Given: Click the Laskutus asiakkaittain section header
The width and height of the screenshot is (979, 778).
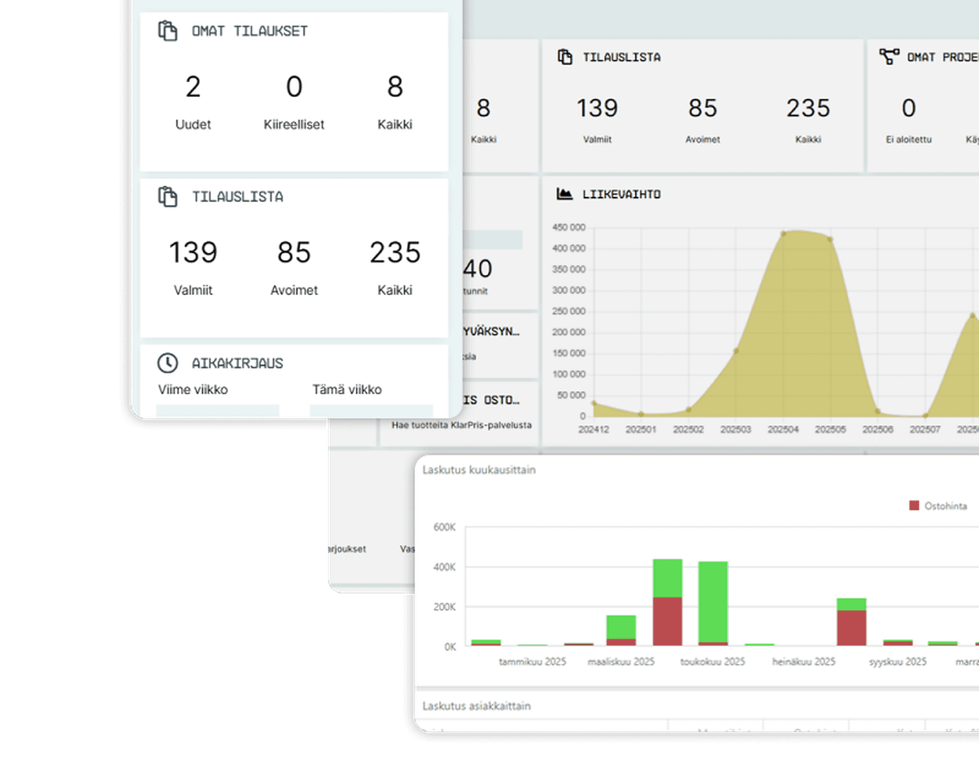Looking at the screenshot, I should [x=477, y=706].
